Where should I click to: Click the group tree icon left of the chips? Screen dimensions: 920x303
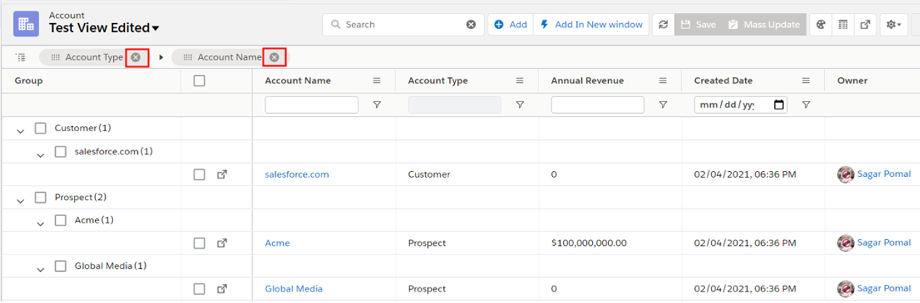[20, 57]
